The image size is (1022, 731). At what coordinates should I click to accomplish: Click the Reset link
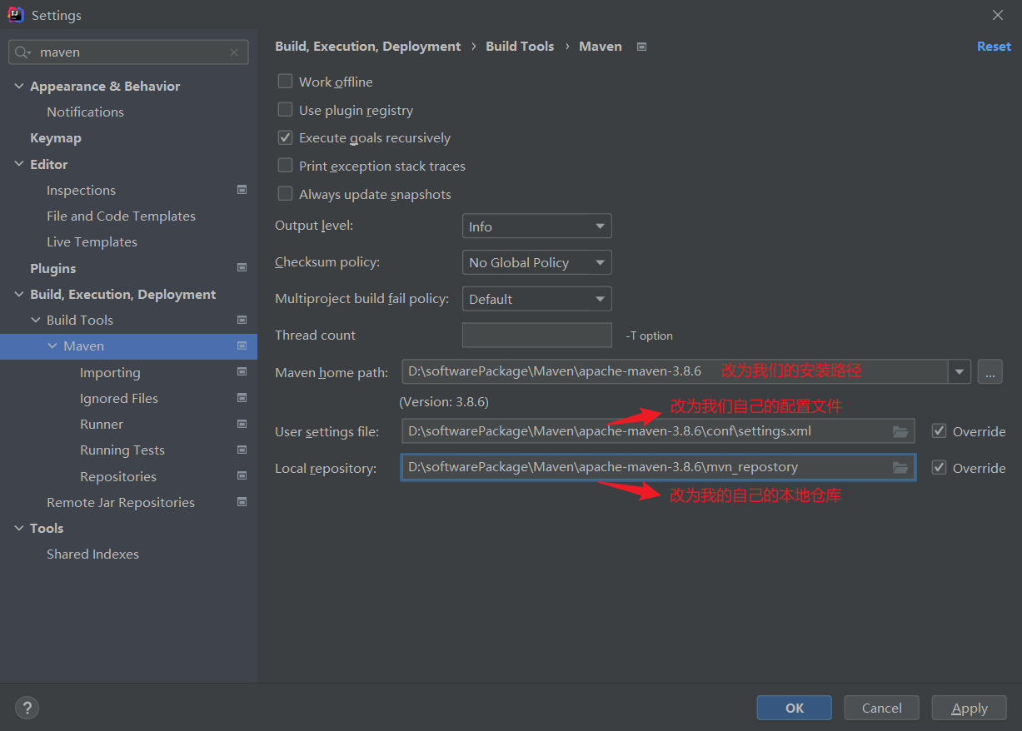pos(993,47)
